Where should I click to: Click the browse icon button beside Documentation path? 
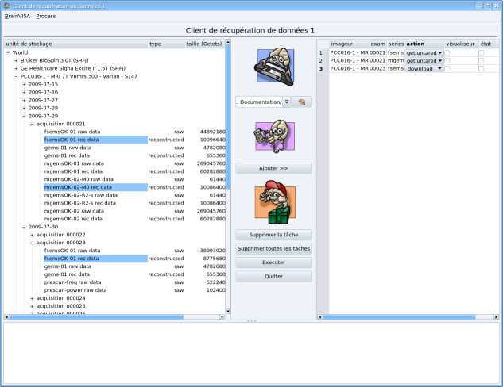click(302, 102)
